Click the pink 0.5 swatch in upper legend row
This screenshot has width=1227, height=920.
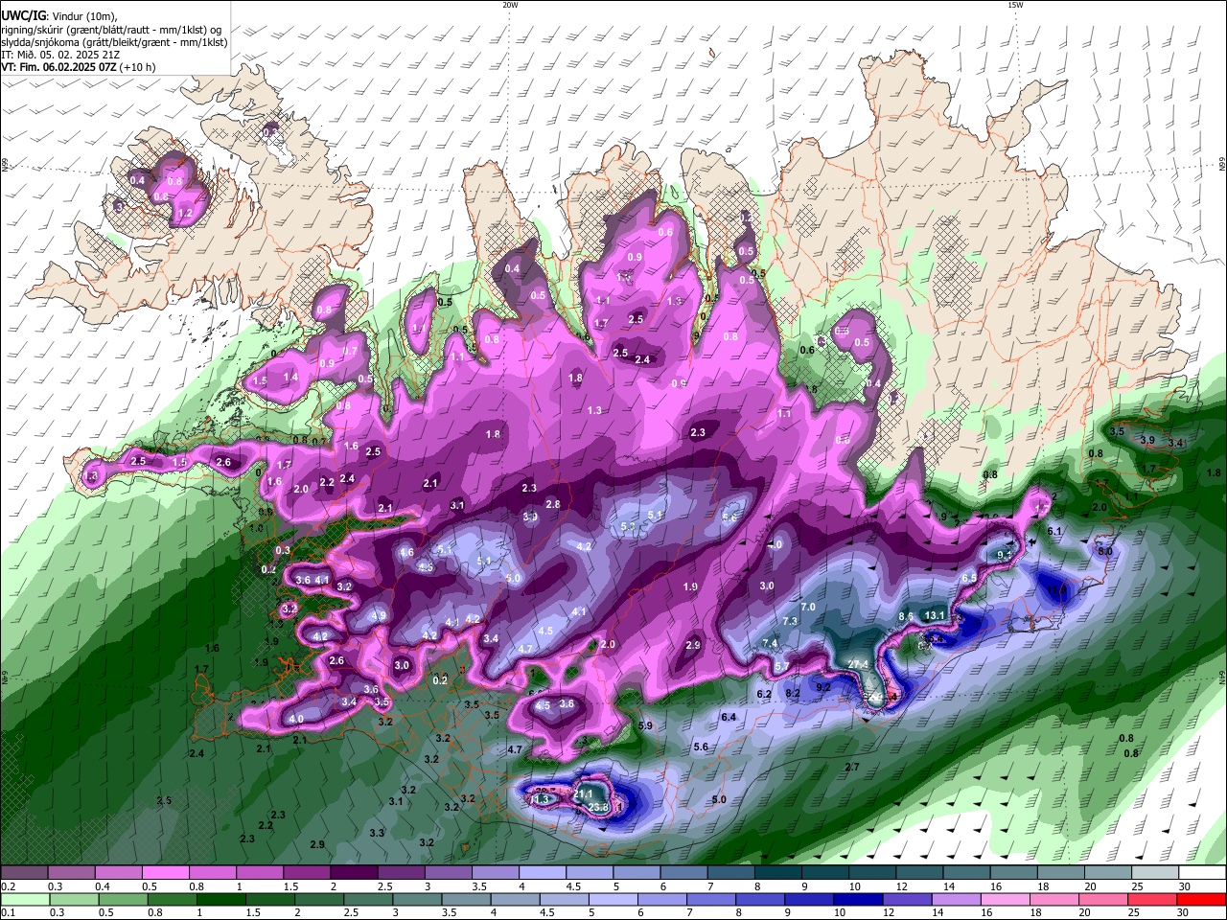pyautogui.click(x=165, y=872)
